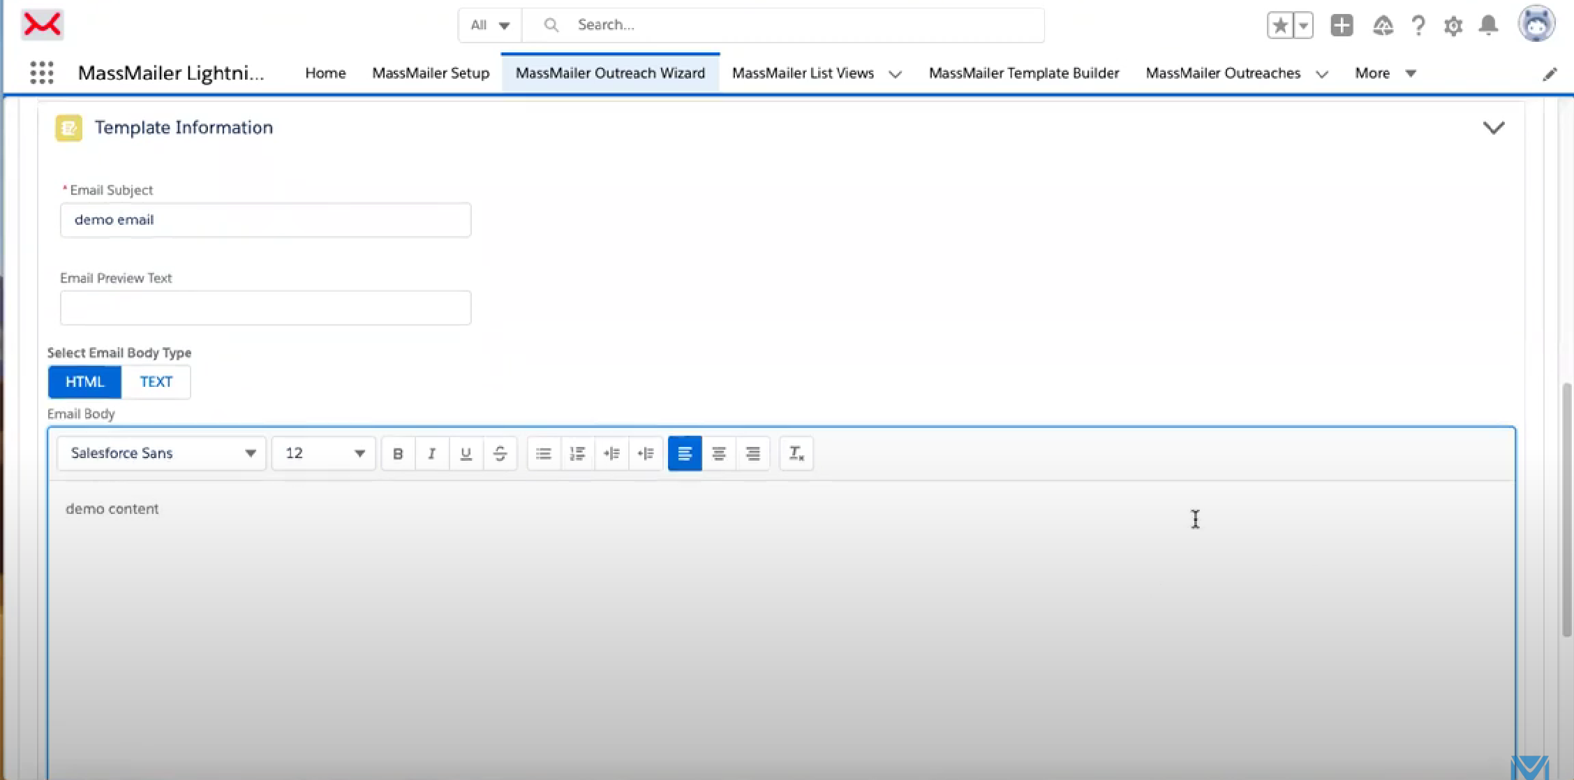This screenshot has width=1574, height=780.
Task: Click the Favorites star icon
Action: coord(1280,26)
